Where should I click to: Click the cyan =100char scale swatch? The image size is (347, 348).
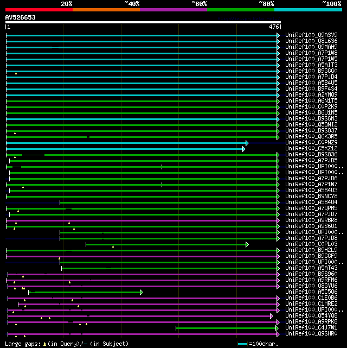pyautogui.click(x=242, y=344)
